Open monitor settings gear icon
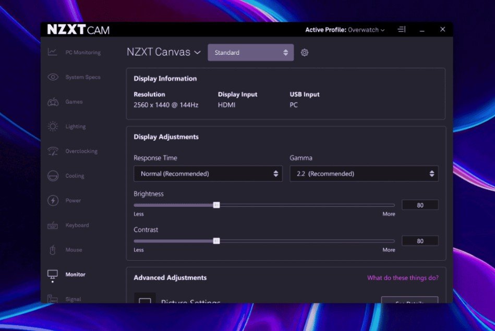The image size is (495, 331). pyautogui.click(x=304, y=52)
